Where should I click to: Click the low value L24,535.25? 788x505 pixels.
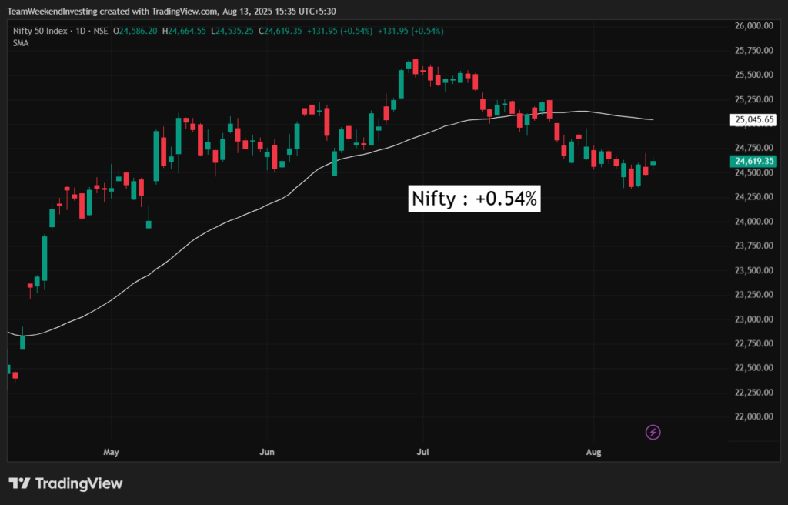(x=232, y=32)
